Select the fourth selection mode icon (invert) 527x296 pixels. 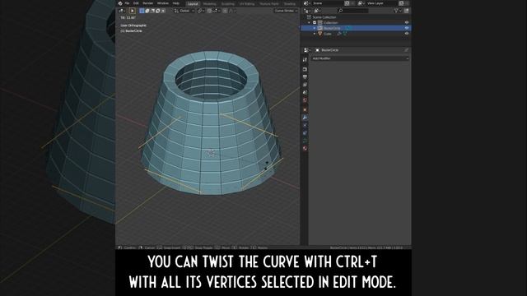coord(157,11)
